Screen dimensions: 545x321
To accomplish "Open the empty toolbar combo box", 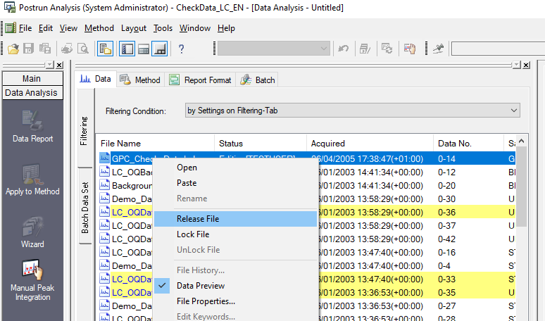I will 273,49.
